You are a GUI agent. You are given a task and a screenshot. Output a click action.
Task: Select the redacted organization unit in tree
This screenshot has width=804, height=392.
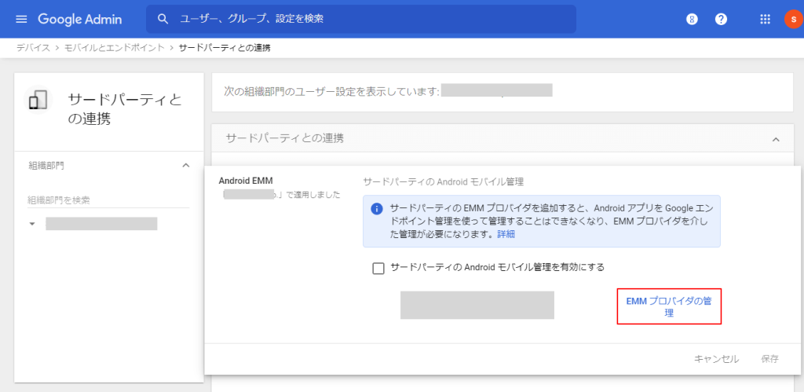pyautogui.click(x=101, y=224)
